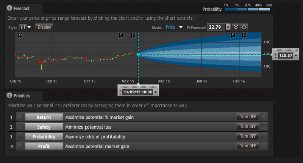The height and width of the screenshot is (163, 303).
Task: Click the drag handle left of Profit row
Action: coord(20,146)
